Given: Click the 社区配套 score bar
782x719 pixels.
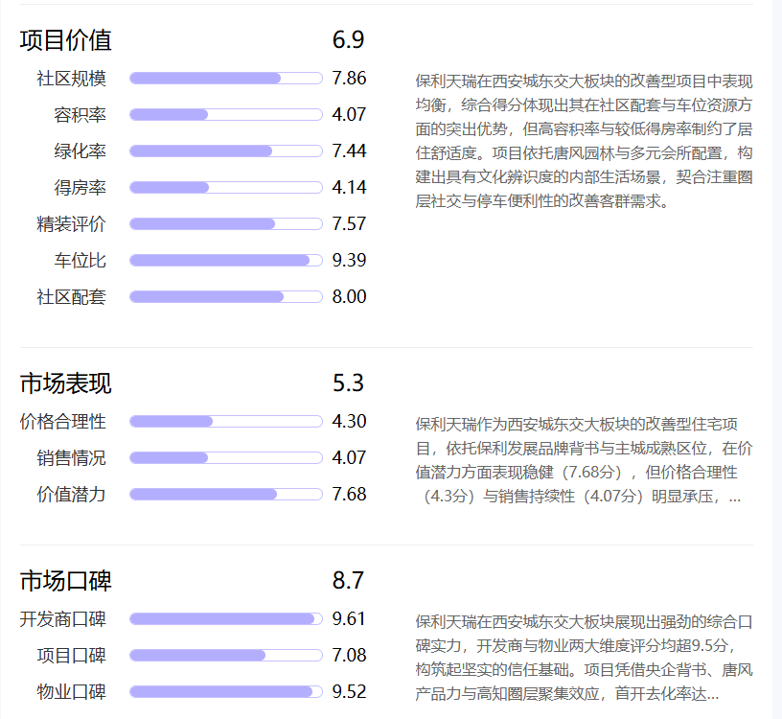Looking at the screenshot, I should point(225,296).
